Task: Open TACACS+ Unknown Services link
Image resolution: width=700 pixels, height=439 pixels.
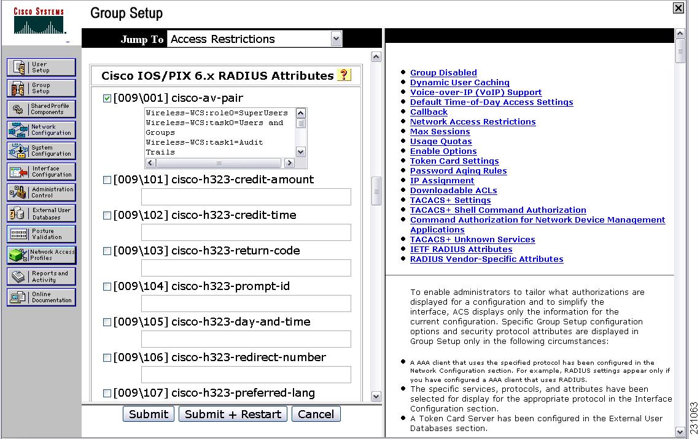Action: click(472, 239)
